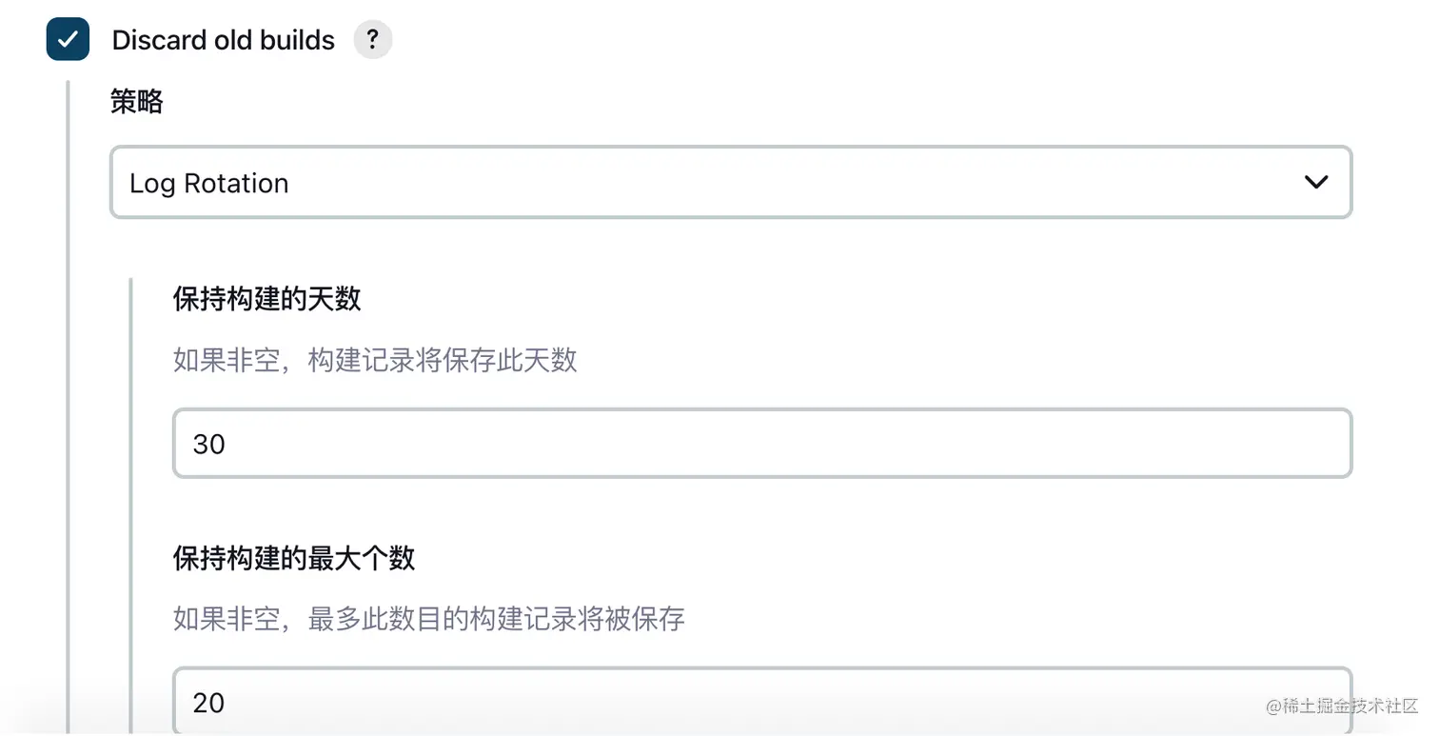Open the Log Rotation strategy dropdown

730,182
